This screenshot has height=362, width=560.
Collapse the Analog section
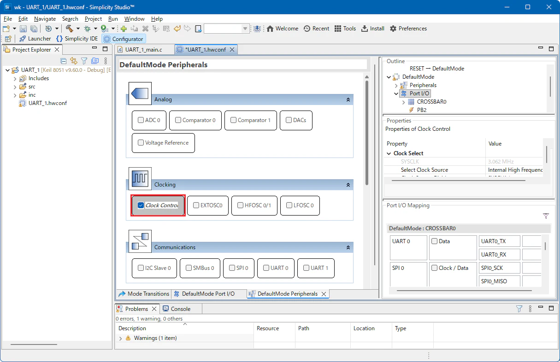tap(348, 99)
